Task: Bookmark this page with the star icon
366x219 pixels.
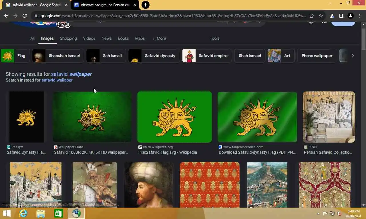Action: point(321,16)
